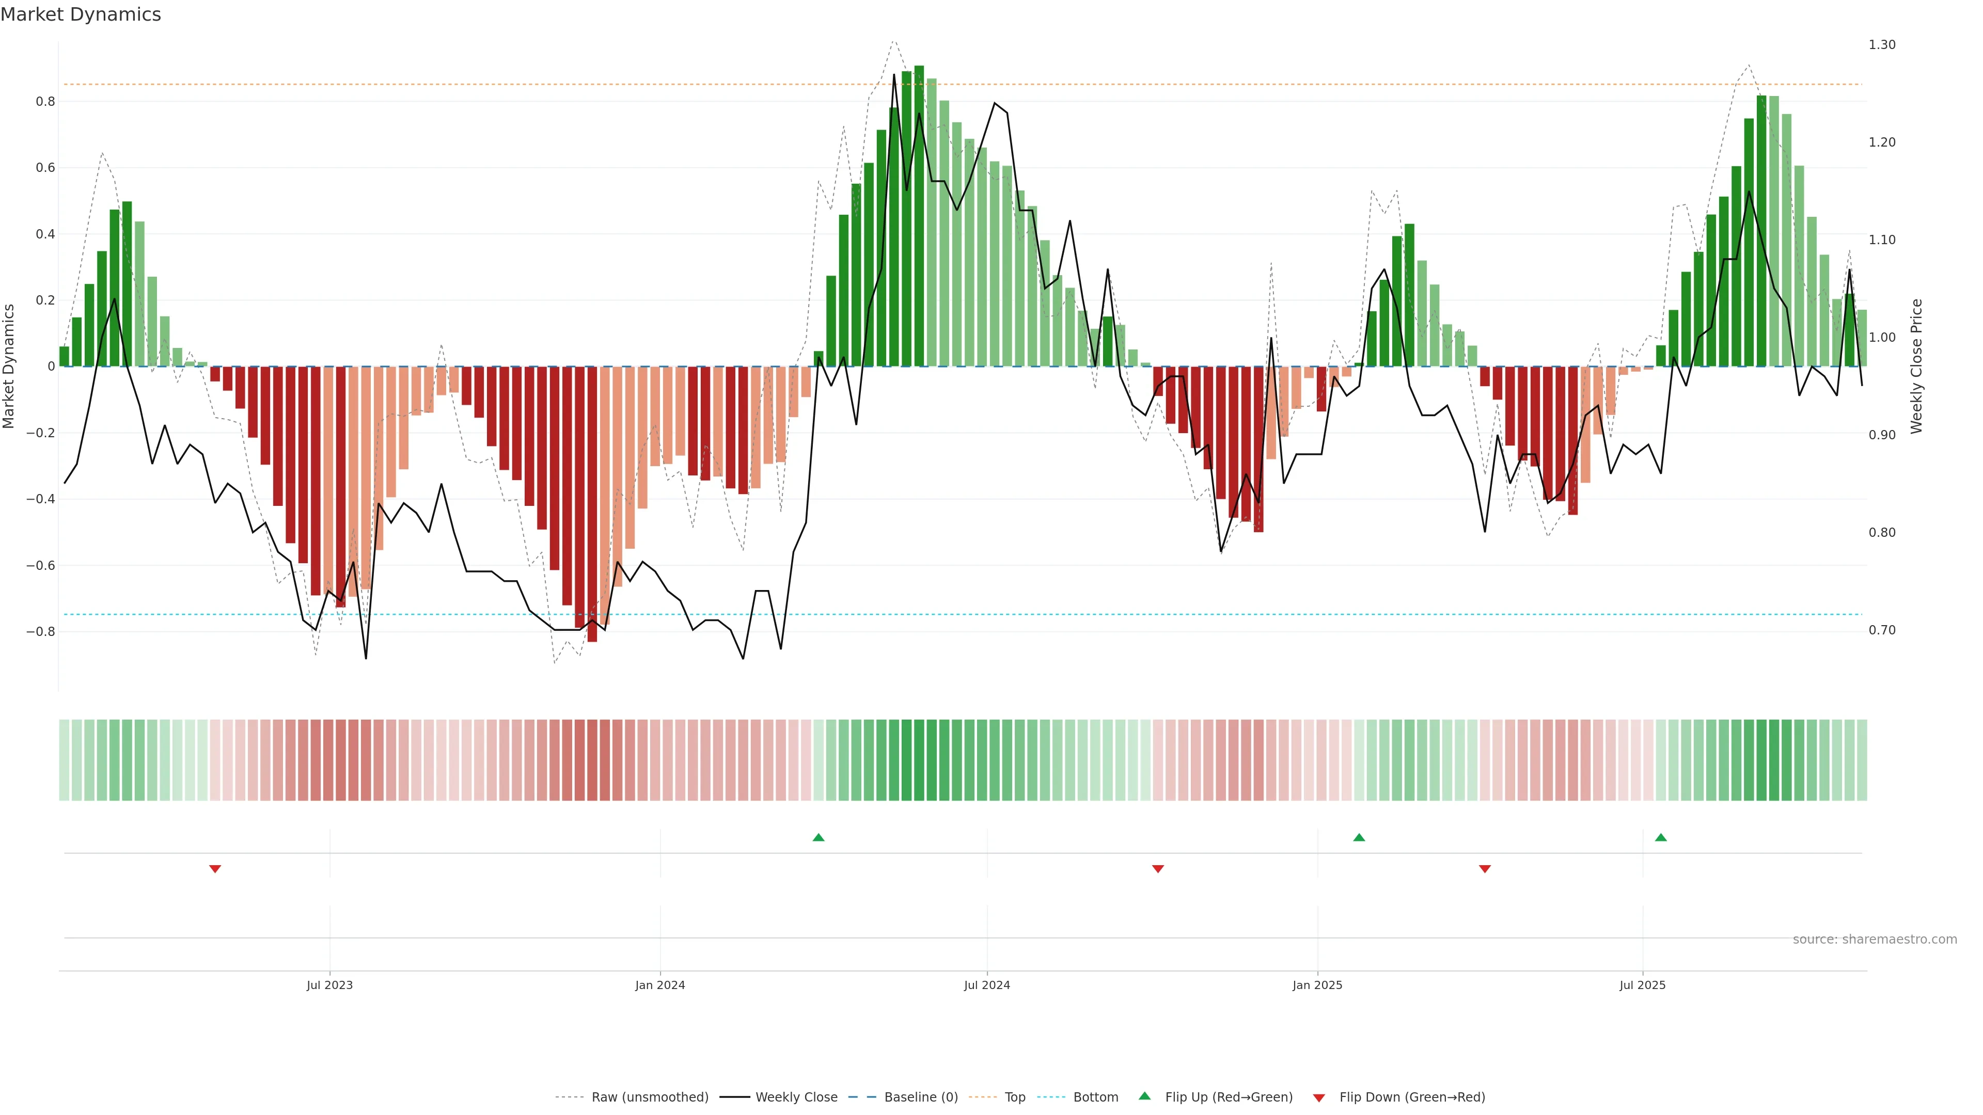Image resolution: width=1983 pixels, height=1115 pixels.
Task: Click the Jul 2024 x-axis label
Action: [x=987, y=985]
